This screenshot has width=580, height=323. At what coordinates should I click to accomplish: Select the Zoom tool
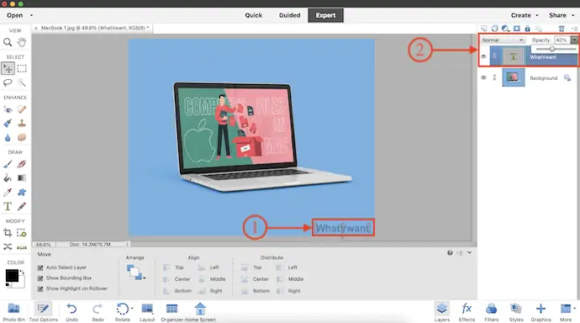[x=8, y=42]
